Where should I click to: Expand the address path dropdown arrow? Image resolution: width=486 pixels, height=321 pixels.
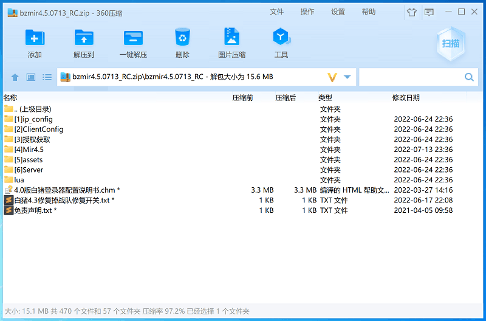point(347,77)
